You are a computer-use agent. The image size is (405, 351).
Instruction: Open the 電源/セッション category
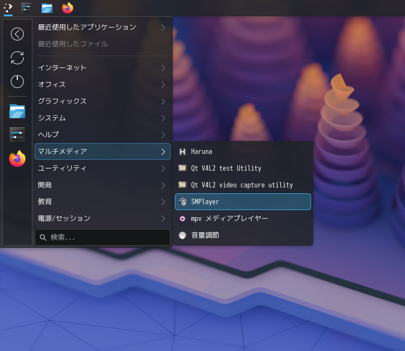click(103, 219)
